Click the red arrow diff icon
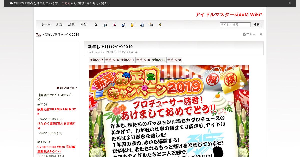Image resolution: width=300 pixels, height=157 pixels. pos(114,25)
